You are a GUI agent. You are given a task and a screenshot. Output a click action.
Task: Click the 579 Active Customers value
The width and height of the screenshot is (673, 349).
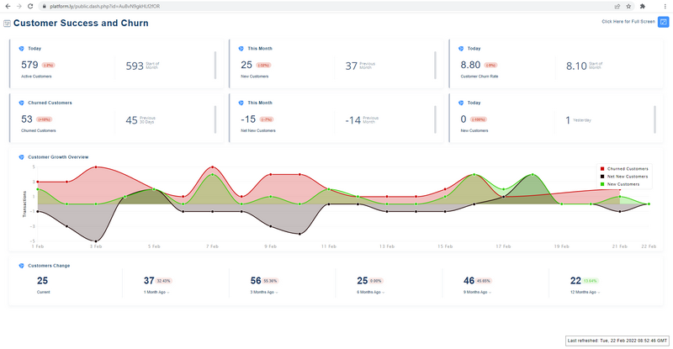[x=29, y=65]
